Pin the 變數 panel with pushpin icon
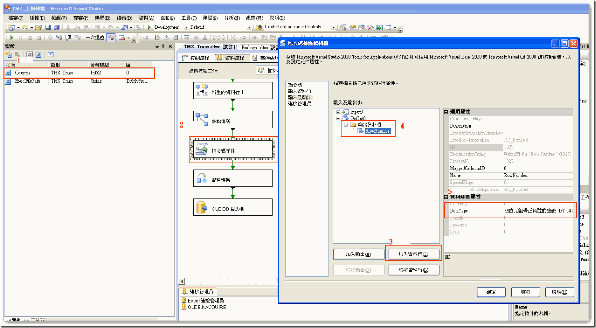The image size is (596, 328). tap(163, 47)
